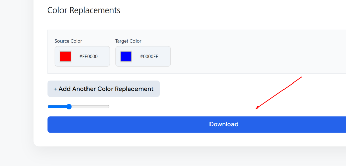Click the Color Replacements heading
Viewport: 346px width, 166px height.
pos(83,10)
